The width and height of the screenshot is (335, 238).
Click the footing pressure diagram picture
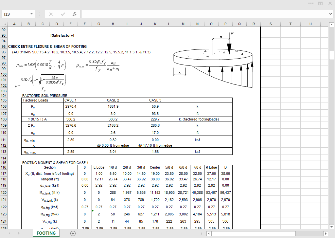tap(213, 60)
